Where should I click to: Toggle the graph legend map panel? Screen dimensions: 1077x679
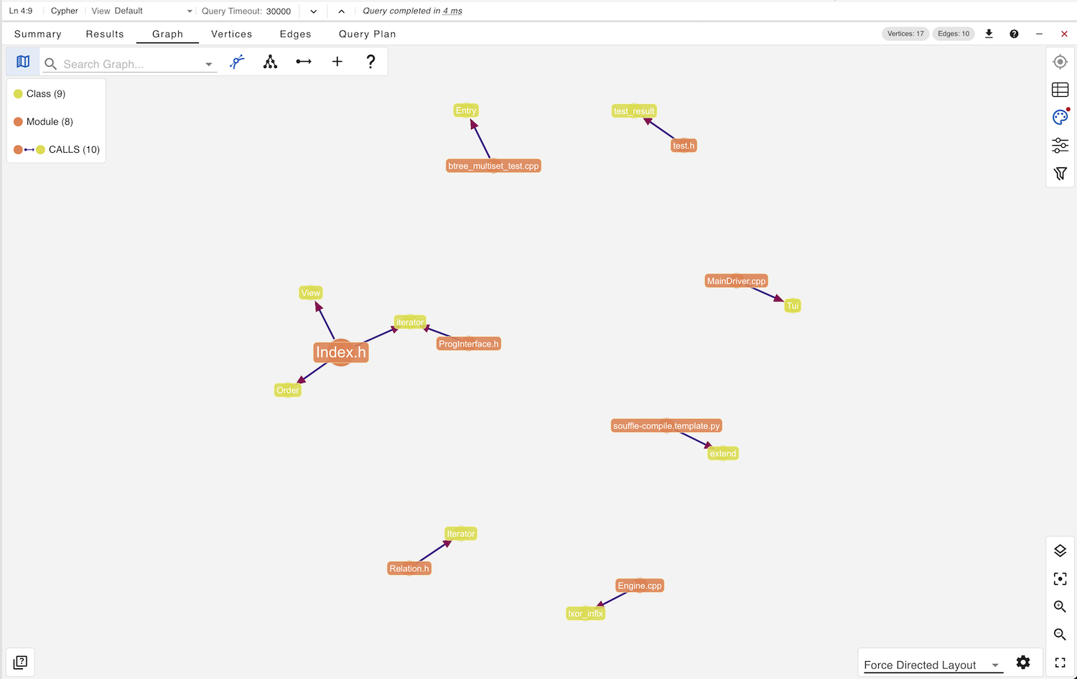[23, 62]
